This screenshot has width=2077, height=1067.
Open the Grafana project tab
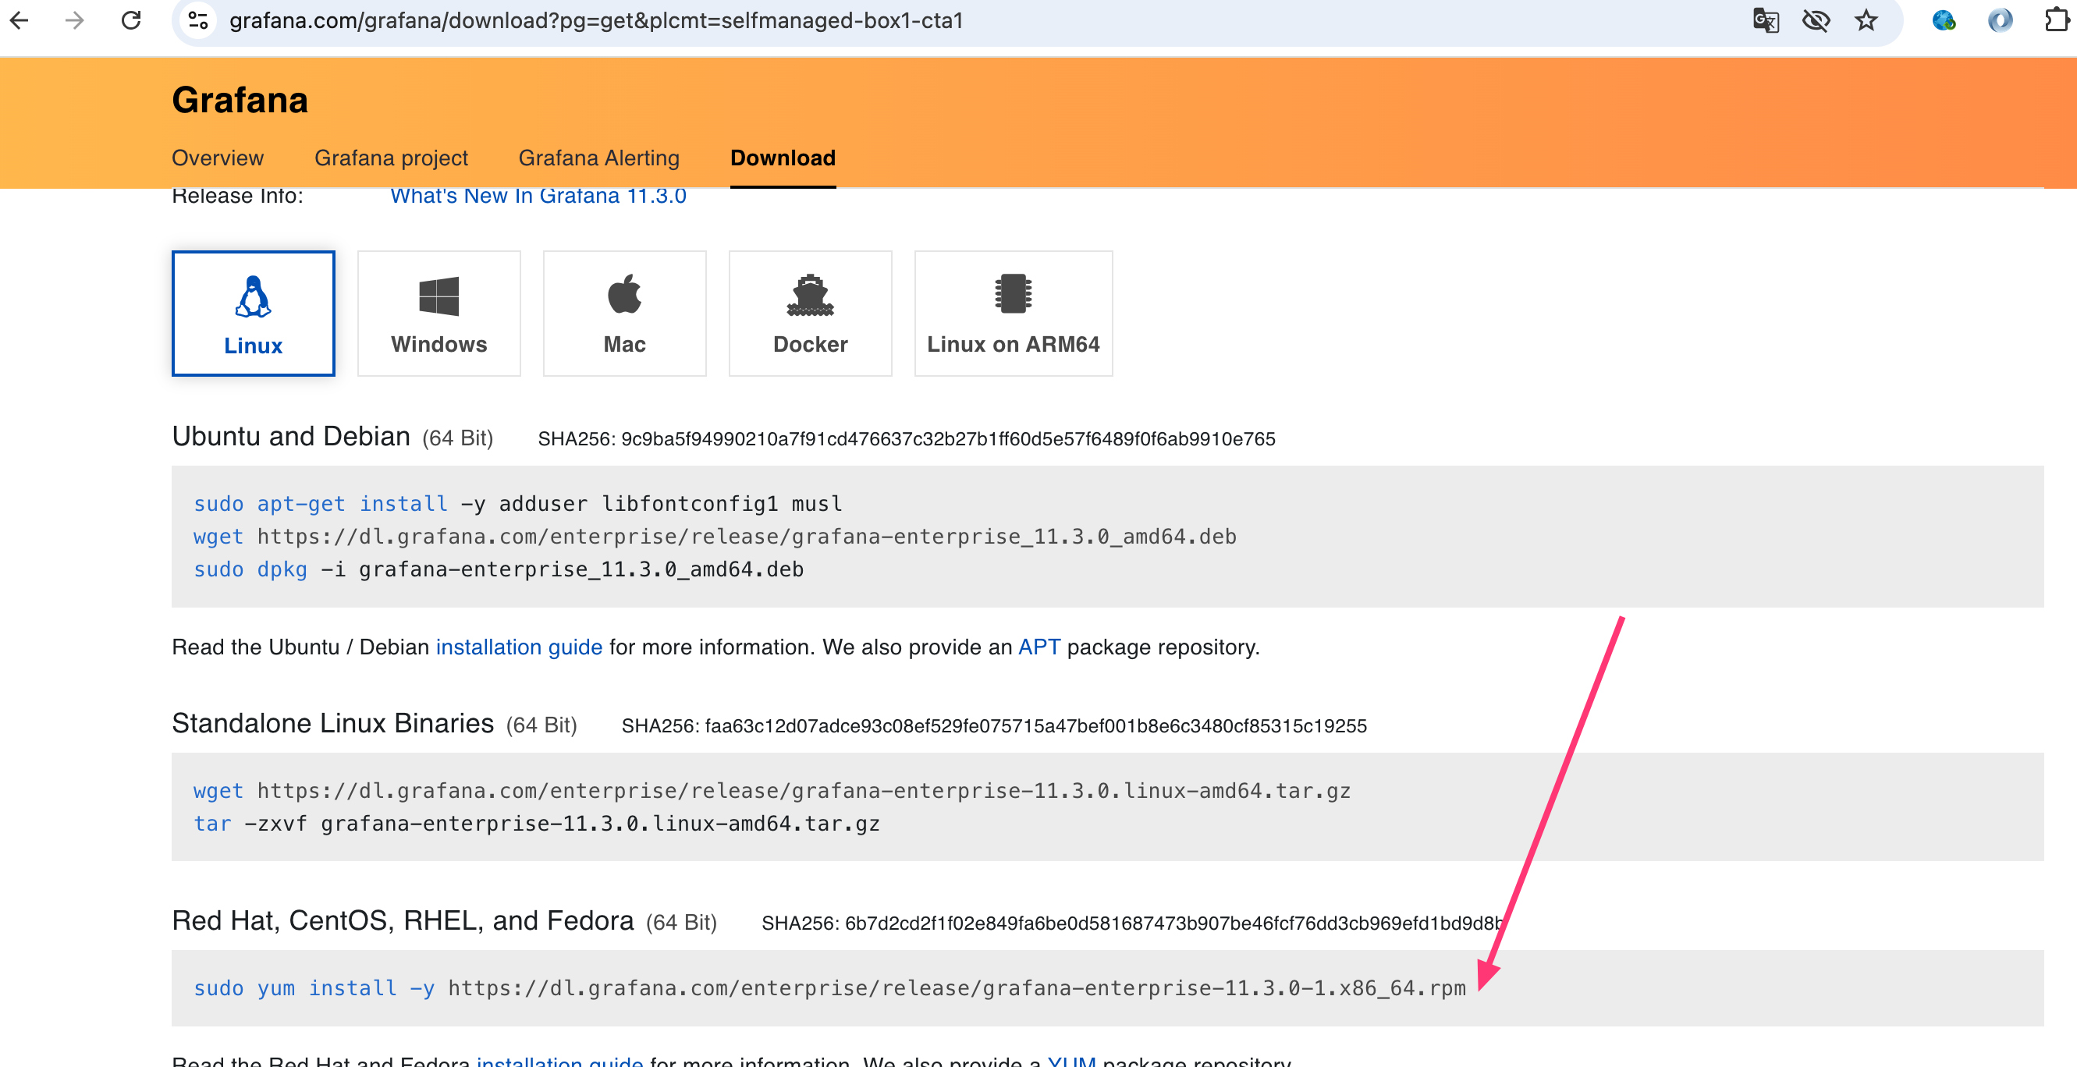click(391, 158)
